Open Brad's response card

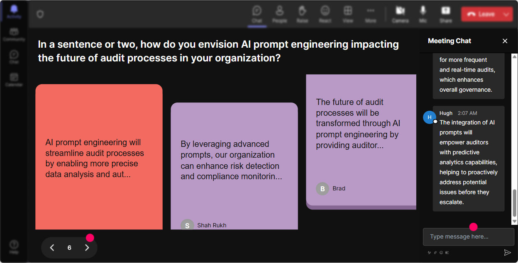click(361, 141)
